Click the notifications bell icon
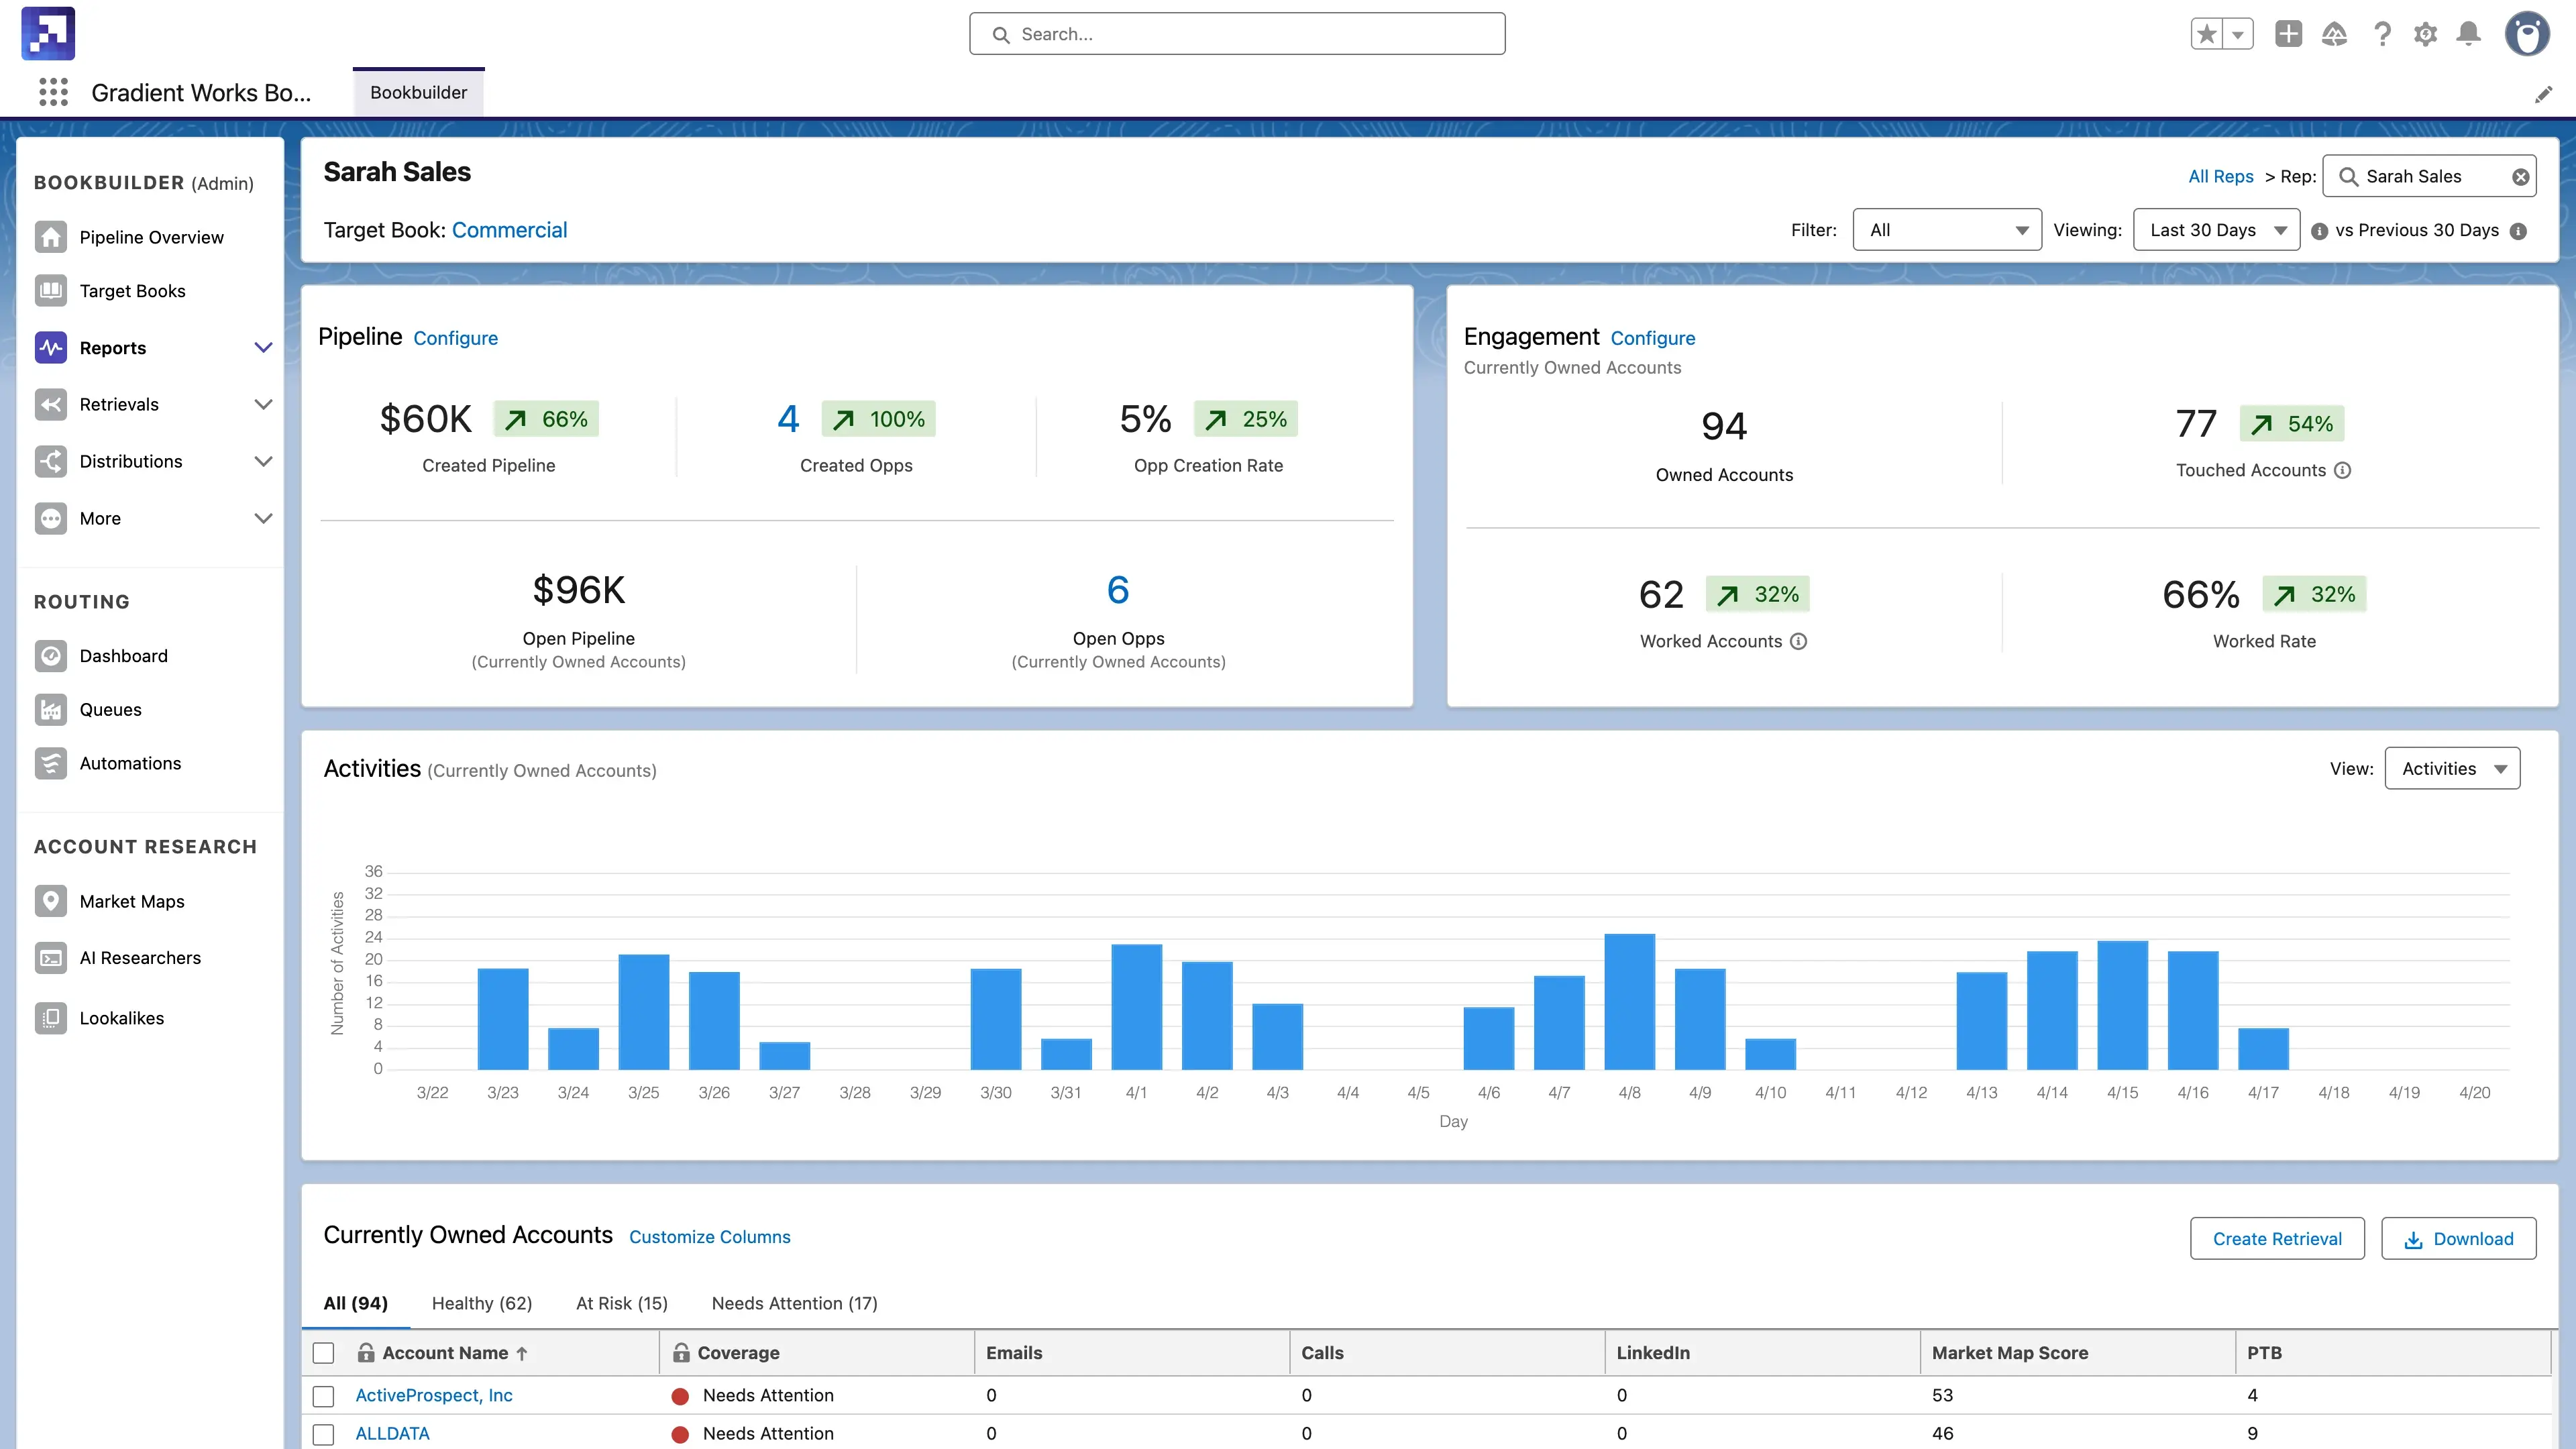2576x1449 pixels. coord(2468,34)
